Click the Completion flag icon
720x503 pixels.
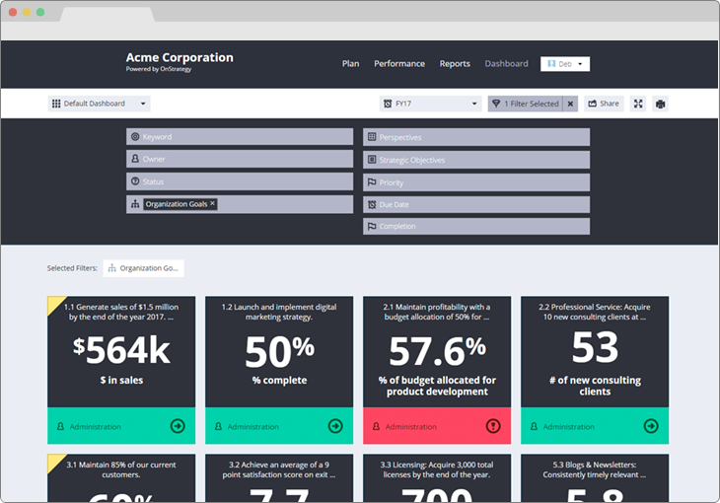point(372,226)
